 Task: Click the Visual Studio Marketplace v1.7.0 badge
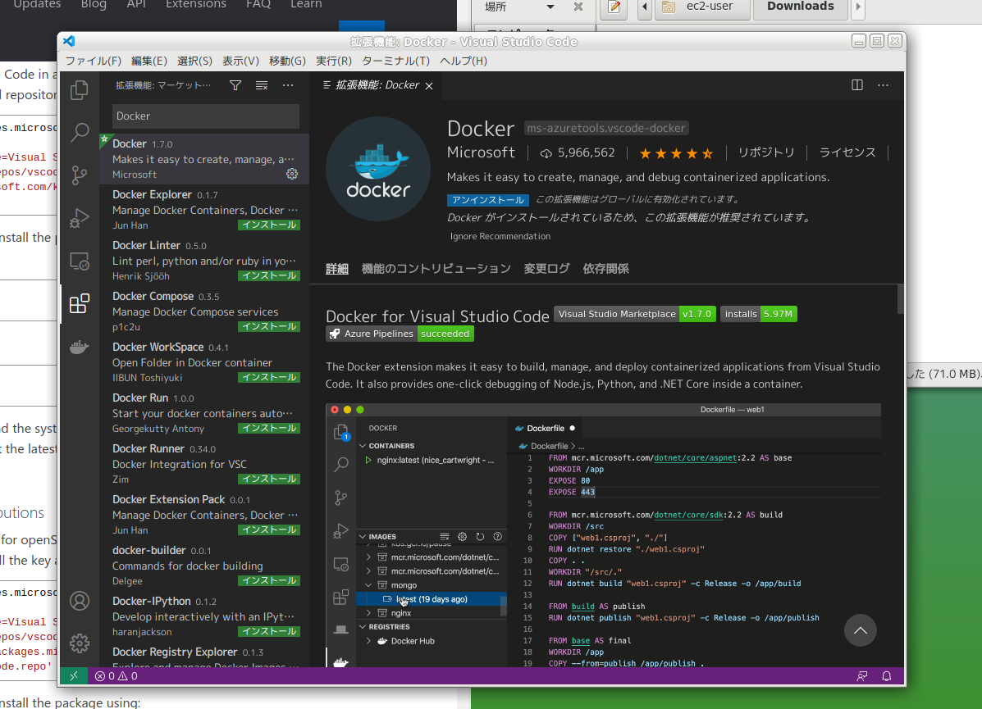(635, 314)
